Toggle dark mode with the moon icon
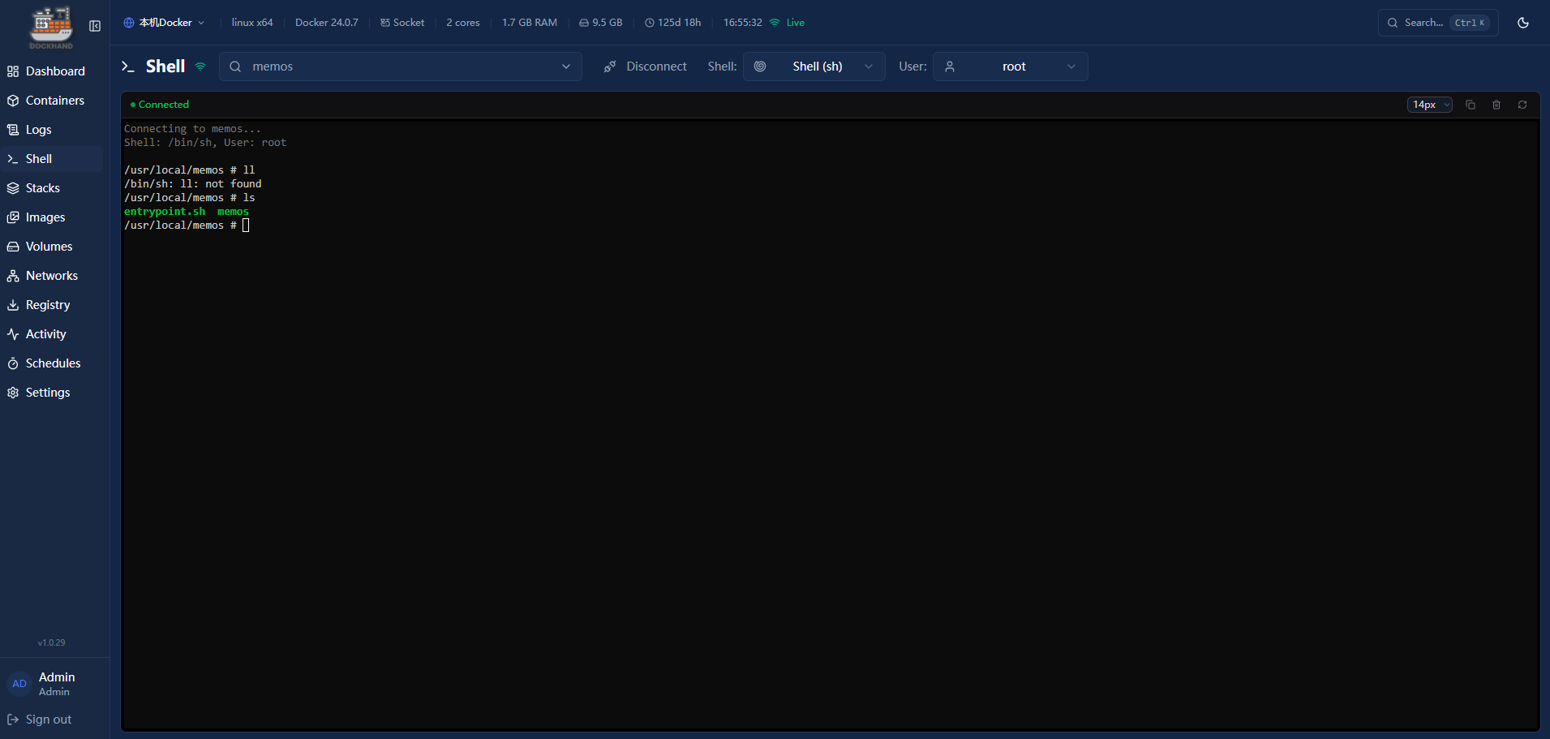 pos(1523,23)
